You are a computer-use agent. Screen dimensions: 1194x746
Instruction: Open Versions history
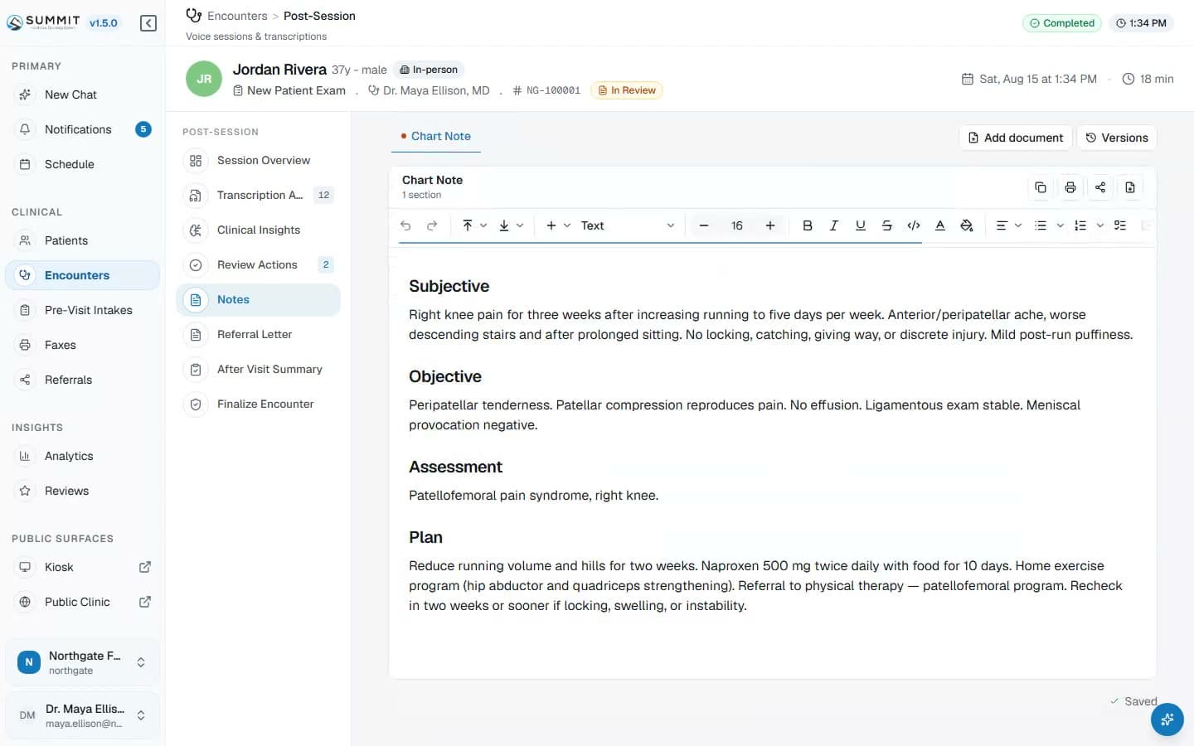(1117, 138)
